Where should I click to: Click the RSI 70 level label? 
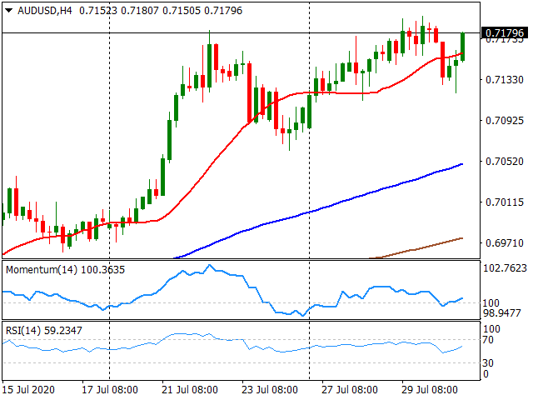[488, 340]
